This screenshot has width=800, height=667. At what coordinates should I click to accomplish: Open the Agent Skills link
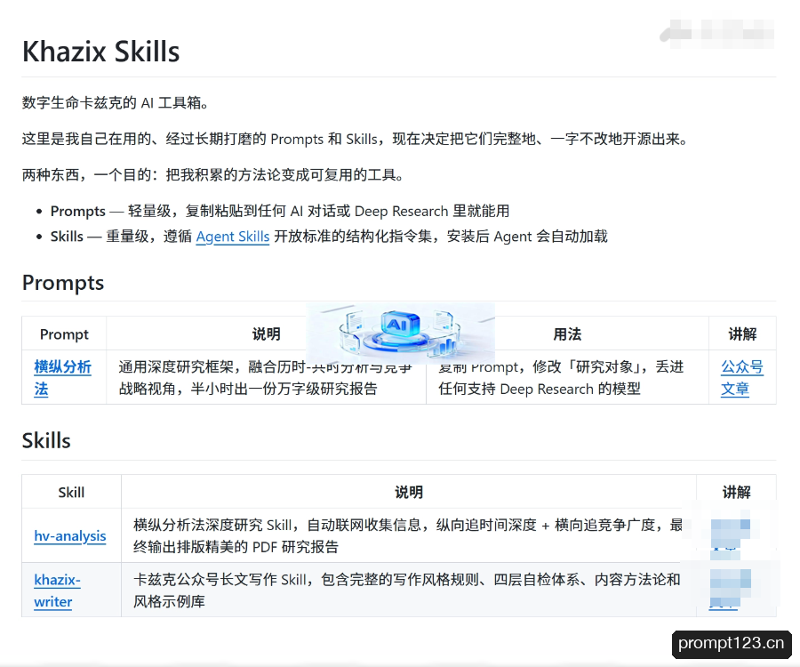coord(233,237)
